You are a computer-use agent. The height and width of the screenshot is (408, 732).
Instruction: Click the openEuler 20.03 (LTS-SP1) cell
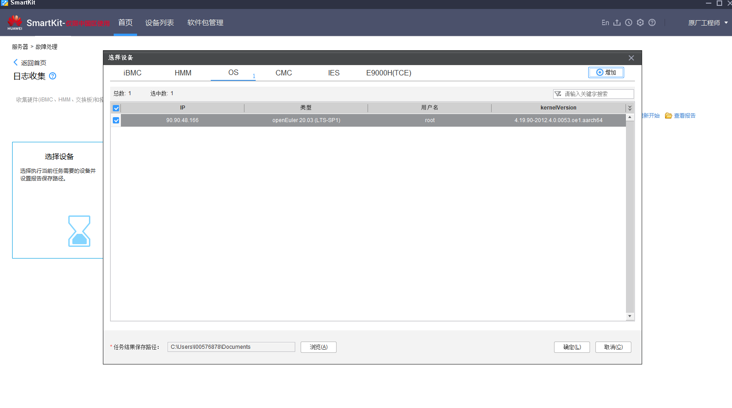[306, 120]
